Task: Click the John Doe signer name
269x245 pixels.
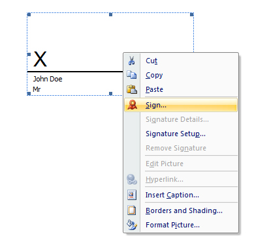Action: click(x=48, y=79)
